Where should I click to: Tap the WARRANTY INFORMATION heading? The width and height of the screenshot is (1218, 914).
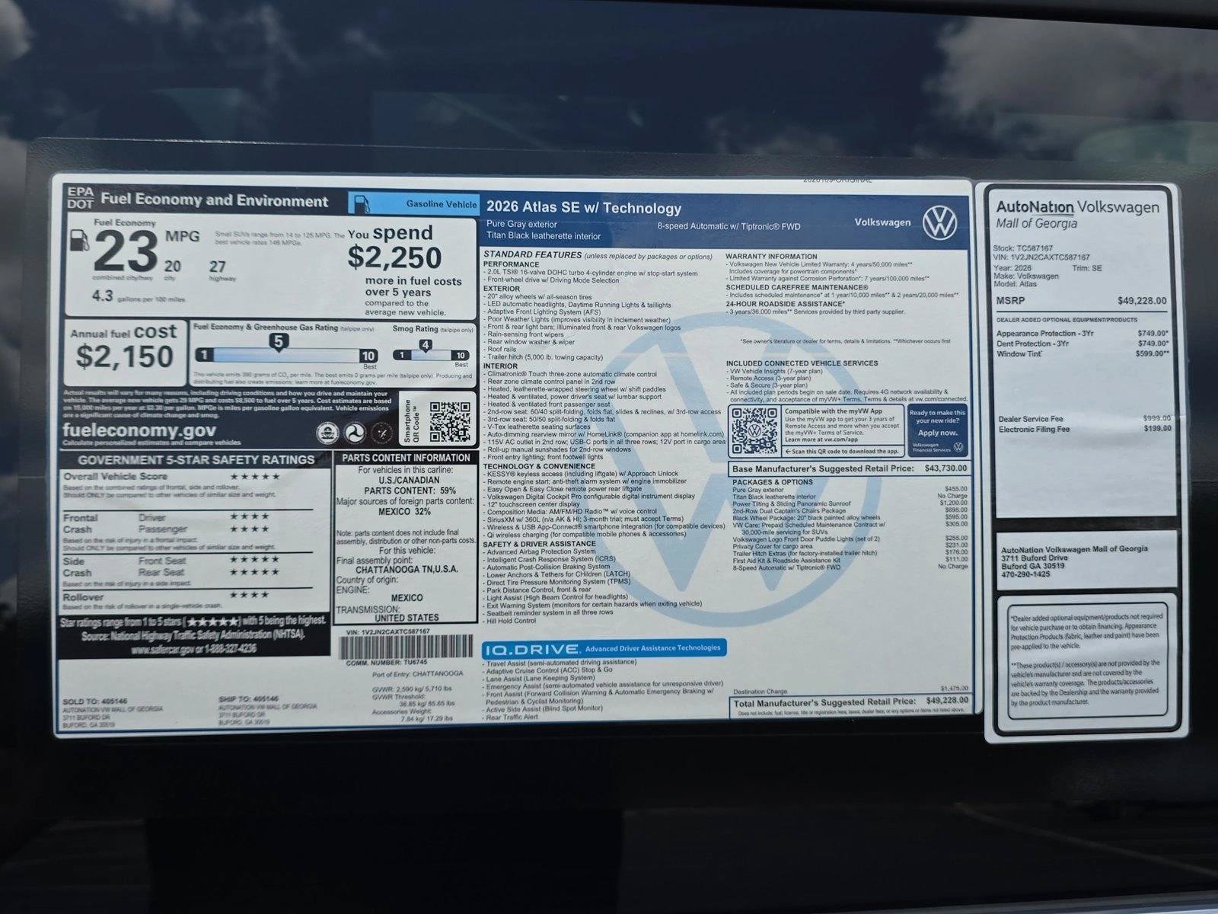pos(771,257)
